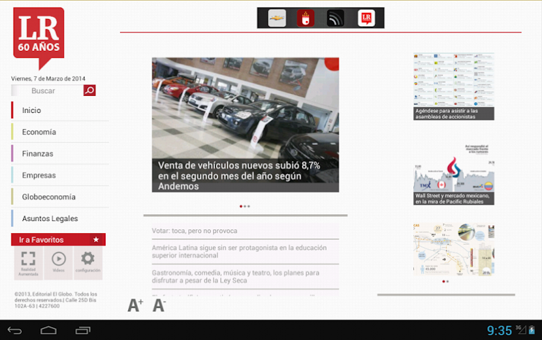Open the Empresas section

coord(60,175)
